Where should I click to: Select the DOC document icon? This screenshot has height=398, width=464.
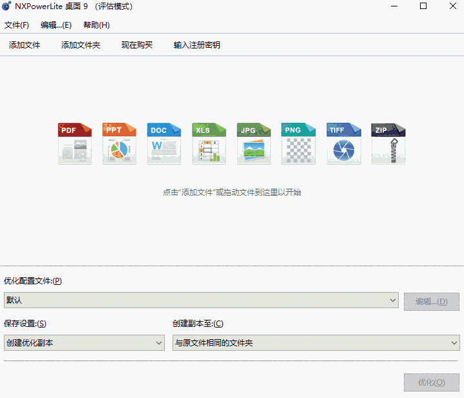coord(164,143)
